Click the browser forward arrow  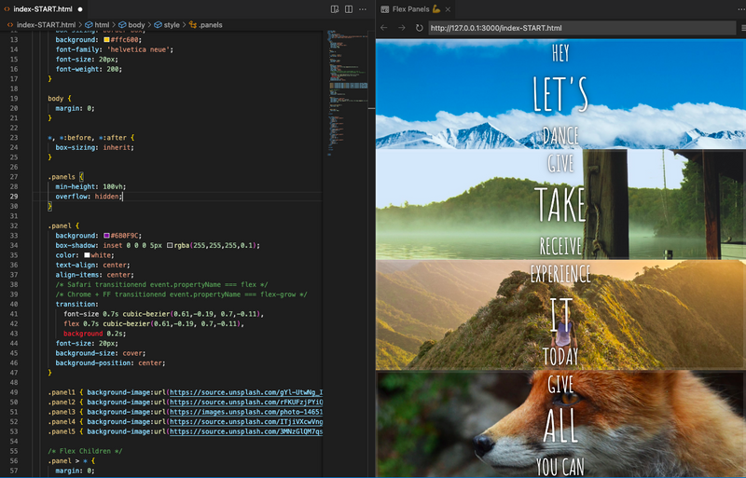(x=402, y=28)
